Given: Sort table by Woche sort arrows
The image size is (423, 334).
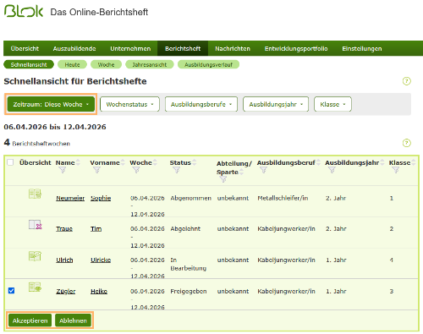Looking at the screenshot, I should click(155, 162).
